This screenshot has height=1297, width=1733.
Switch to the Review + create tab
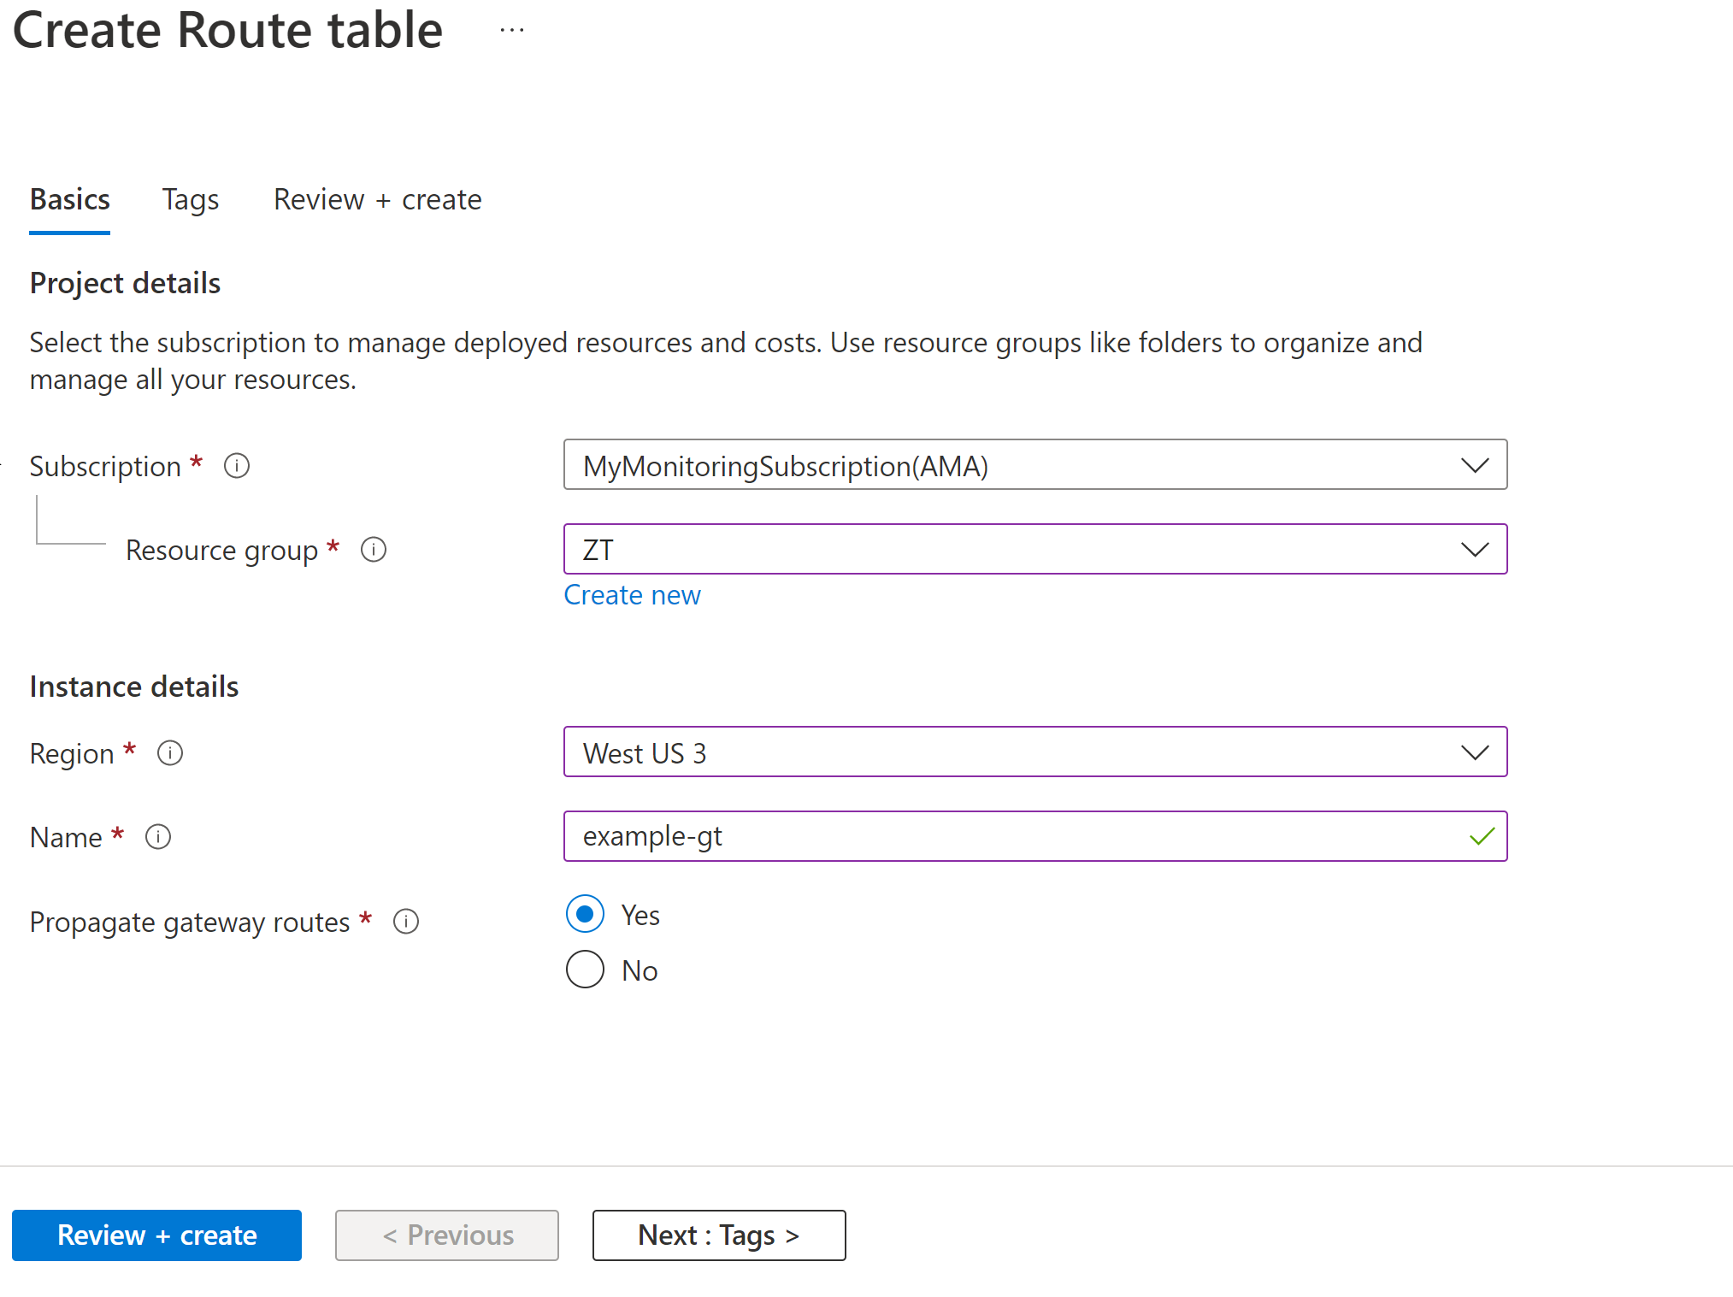pos(378,200)
